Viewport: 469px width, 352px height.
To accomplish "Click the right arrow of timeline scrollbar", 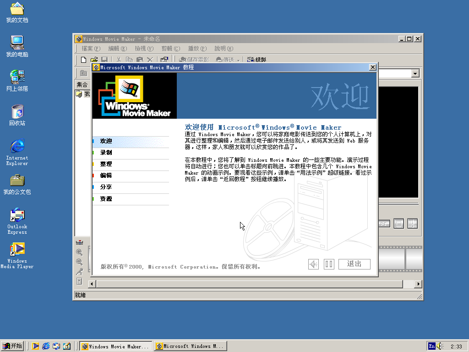I will [x=418, y=284].
